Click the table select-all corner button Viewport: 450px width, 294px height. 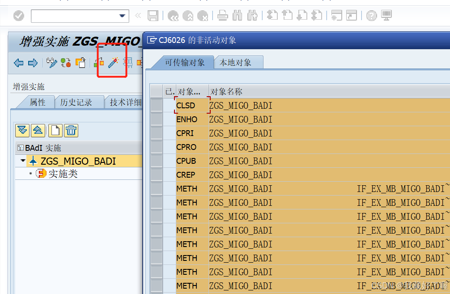coord(157,92)
